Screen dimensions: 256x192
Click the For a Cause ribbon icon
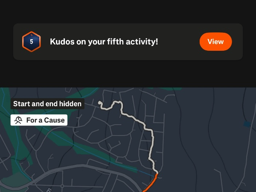(18, 120)
